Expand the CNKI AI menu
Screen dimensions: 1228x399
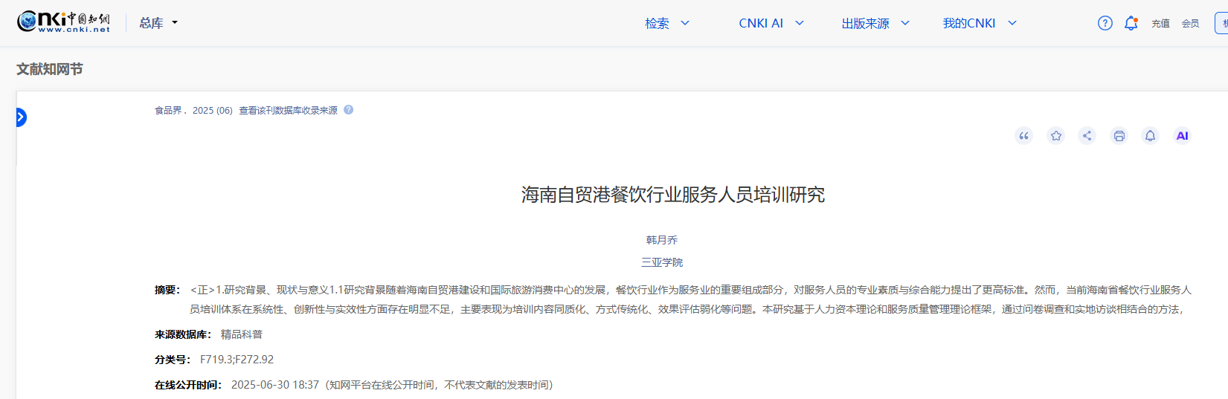click(x=771, y=23)
